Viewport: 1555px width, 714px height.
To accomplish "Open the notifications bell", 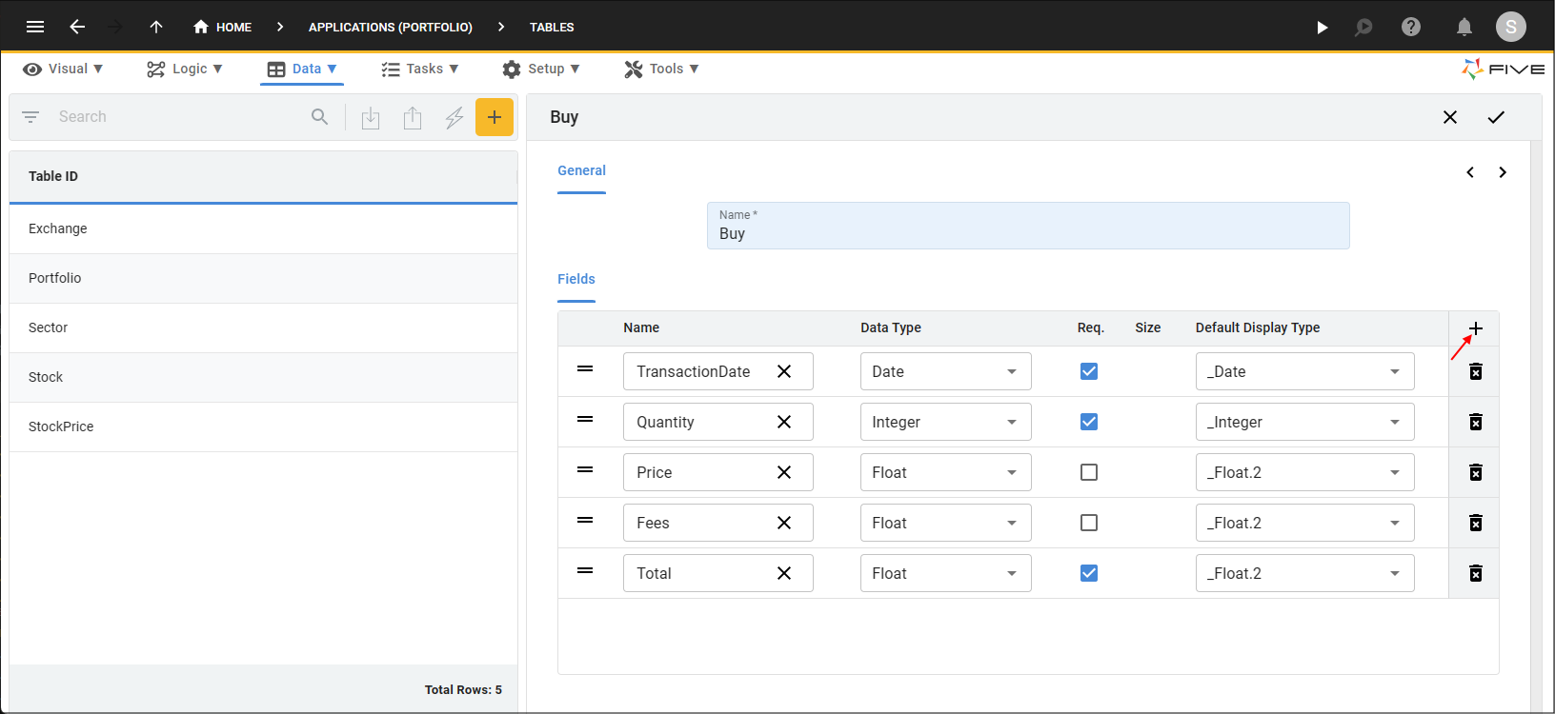I will pyautogui.click(x=1464, y=27).
